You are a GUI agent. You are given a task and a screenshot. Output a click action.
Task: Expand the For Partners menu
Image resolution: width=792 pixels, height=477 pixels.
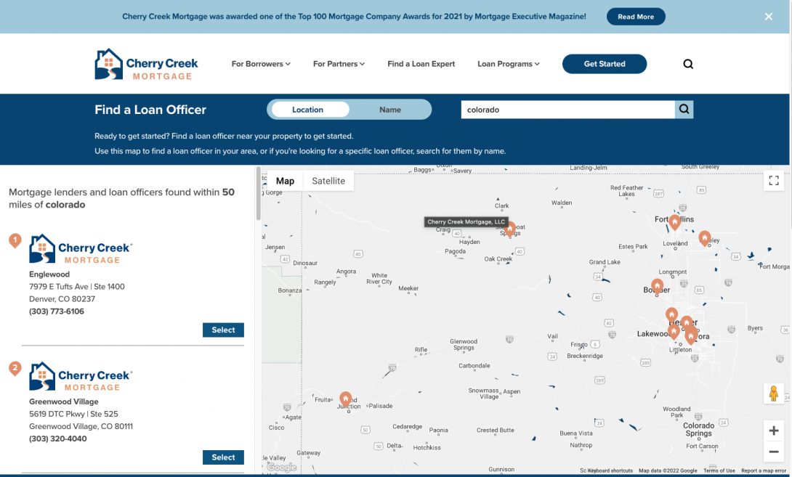339,64
